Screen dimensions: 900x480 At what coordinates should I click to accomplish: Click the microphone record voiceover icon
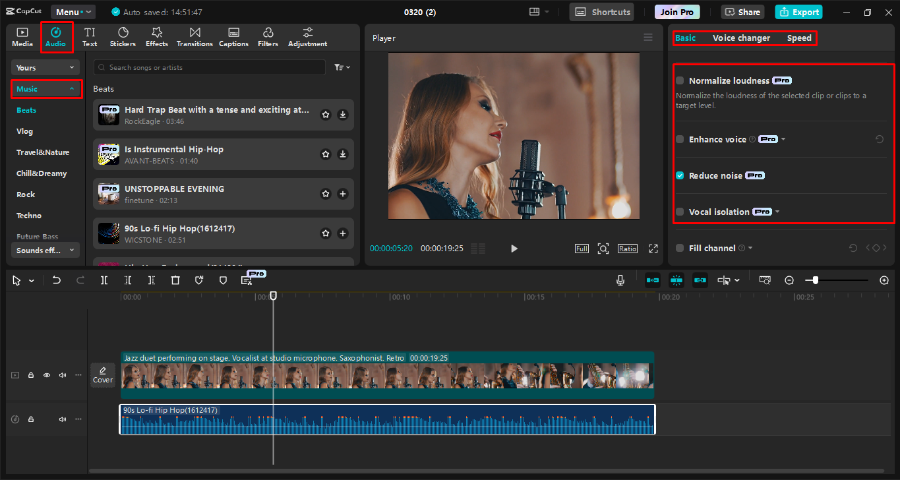(x=620, y=280)
